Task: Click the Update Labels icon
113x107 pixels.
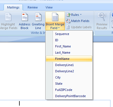Action: (x=68, y=27)
